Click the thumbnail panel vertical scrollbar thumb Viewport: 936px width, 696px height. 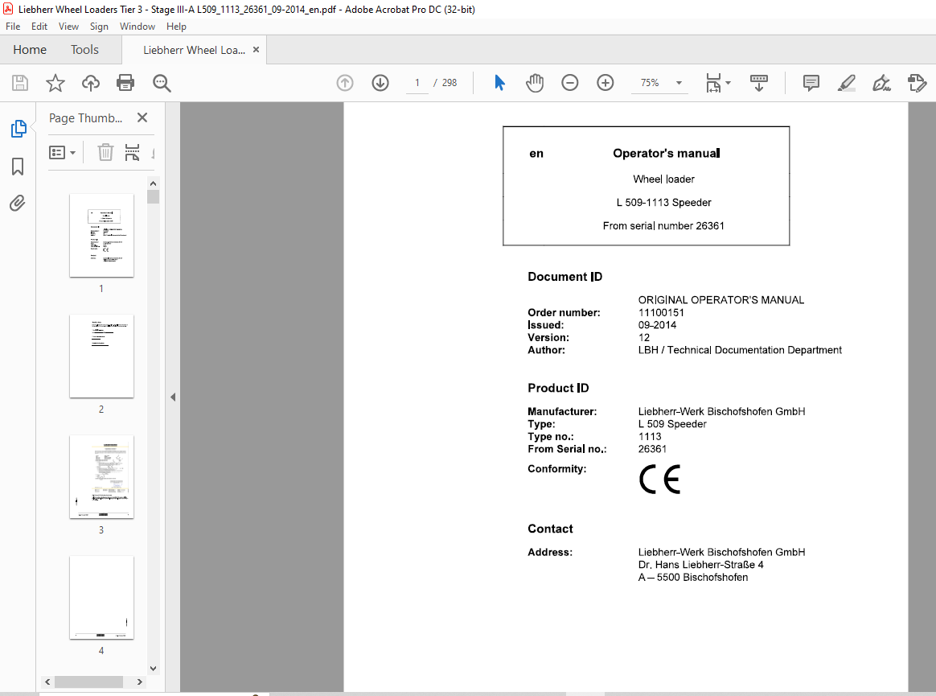tap(153, 196)
